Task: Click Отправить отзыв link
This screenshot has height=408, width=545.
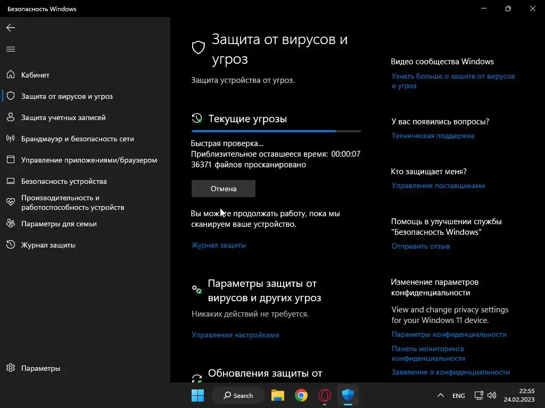Action: coord(420,246)
